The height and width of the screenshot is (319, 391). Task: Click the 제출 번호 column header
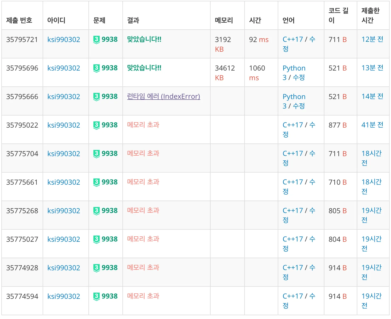pyautogui.click(x=19, y=20)
